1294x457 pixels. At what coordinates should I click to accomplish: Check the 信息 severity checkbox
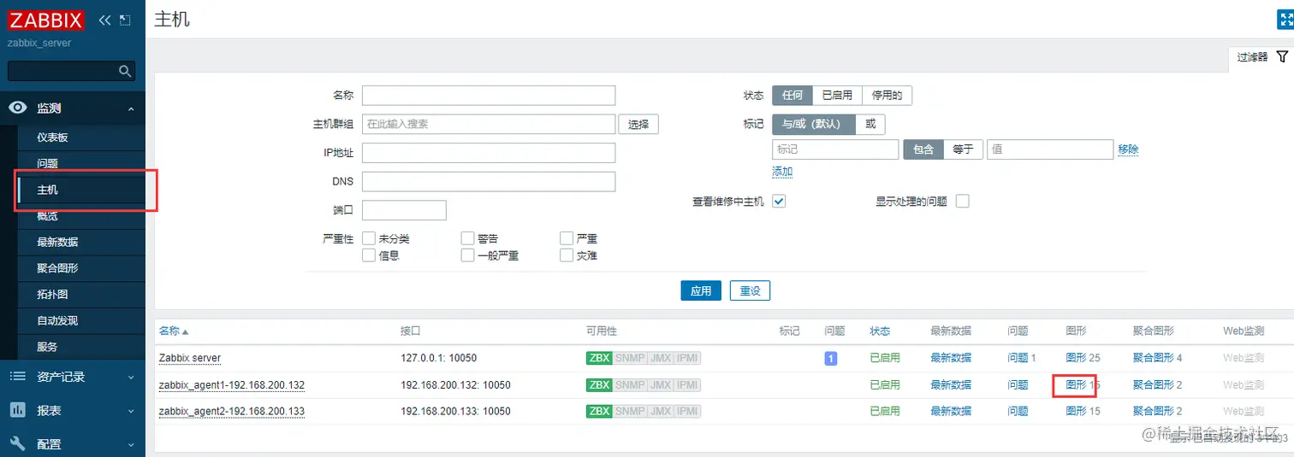click(369, 255)
